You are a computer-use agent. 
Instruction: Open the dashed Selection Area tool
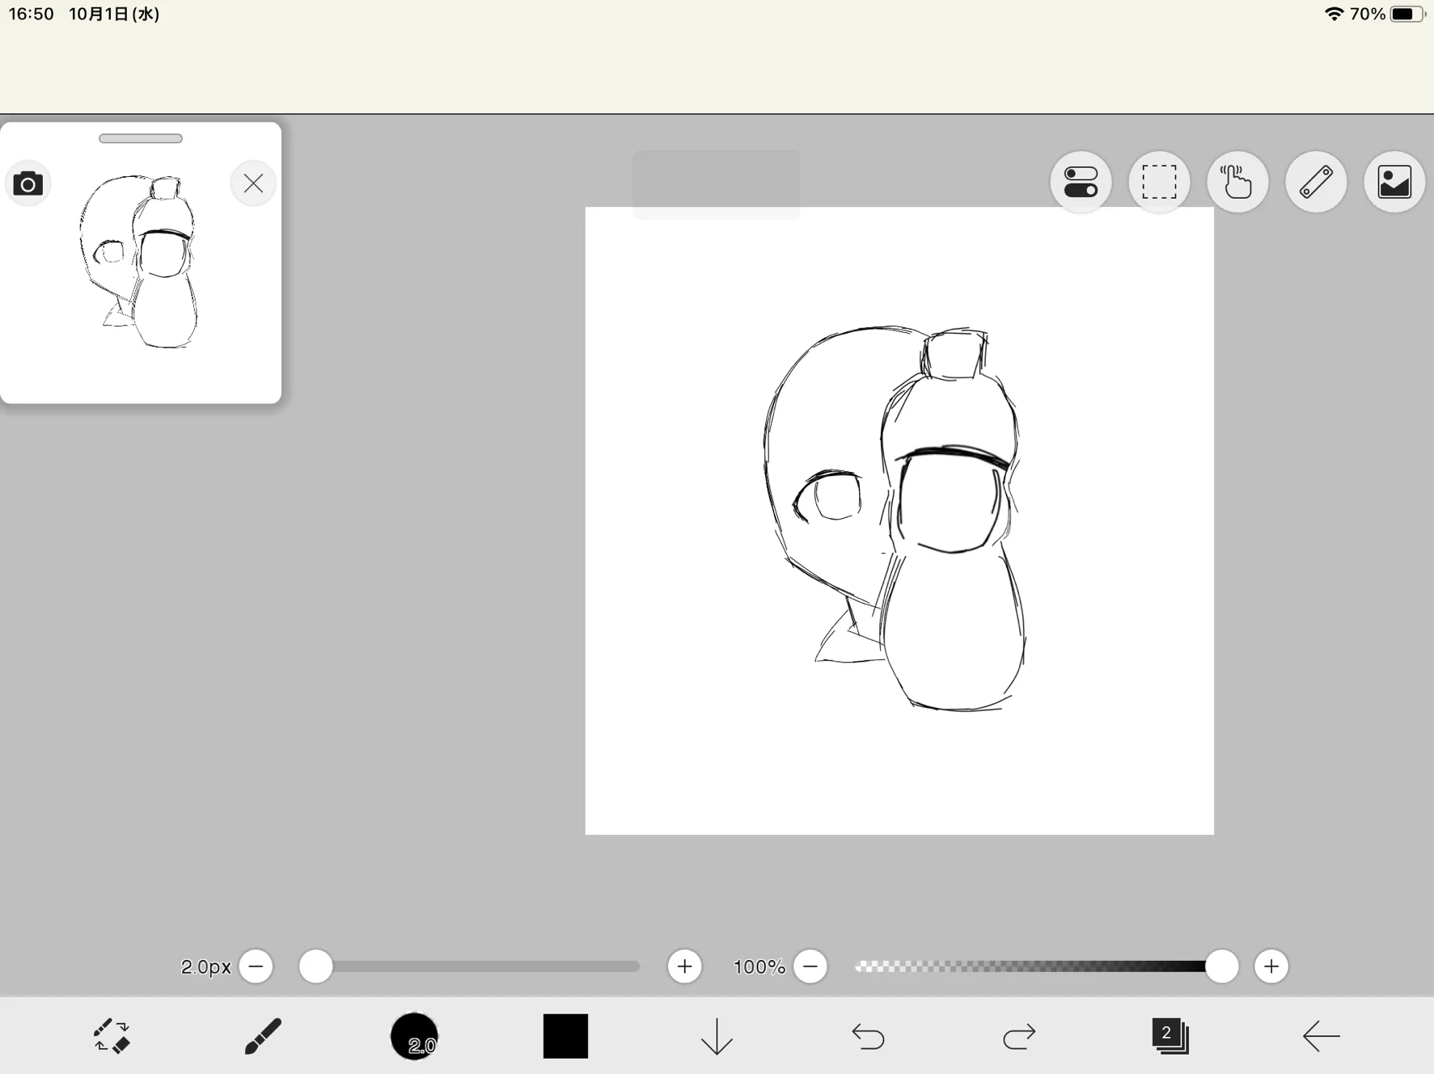(1159, 182)
